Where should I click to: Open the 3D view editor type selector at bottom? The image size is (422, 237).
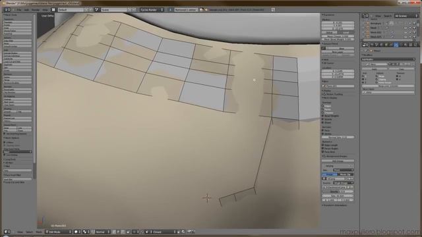click(7, 232)
